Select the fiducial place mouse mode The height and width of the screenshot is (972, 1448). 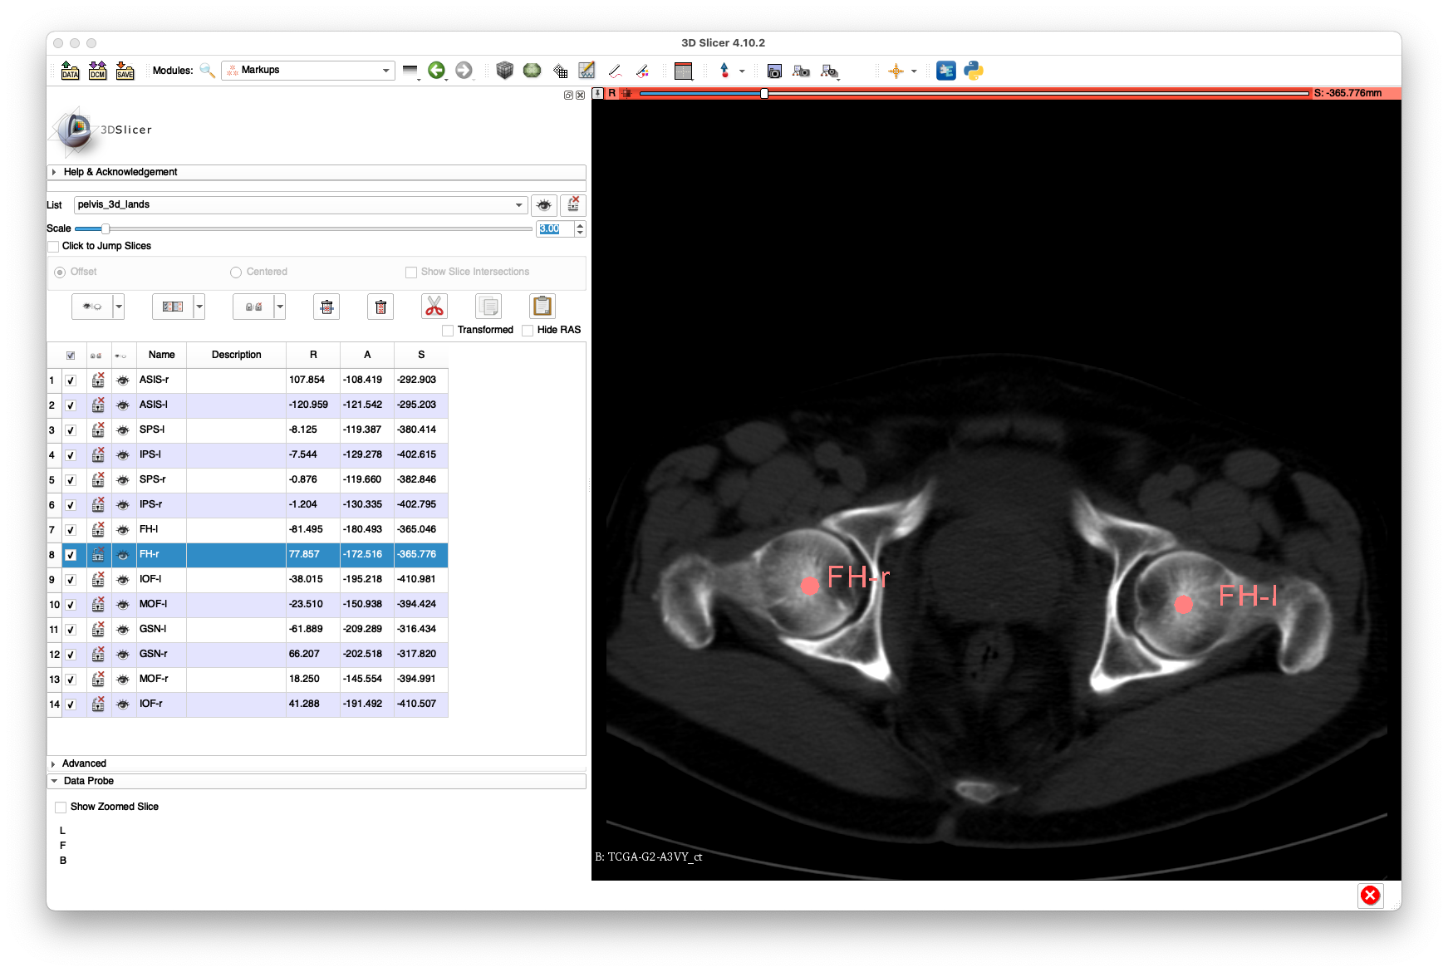point(724,71)
